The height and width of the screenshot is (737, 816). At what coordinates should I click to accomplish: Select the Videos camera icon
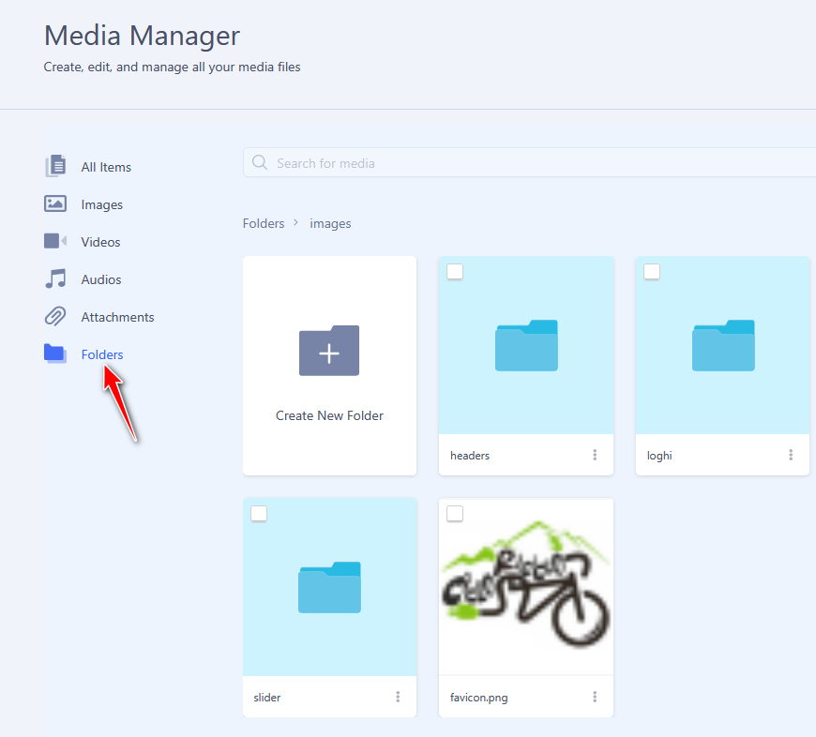tap(55, 242)
